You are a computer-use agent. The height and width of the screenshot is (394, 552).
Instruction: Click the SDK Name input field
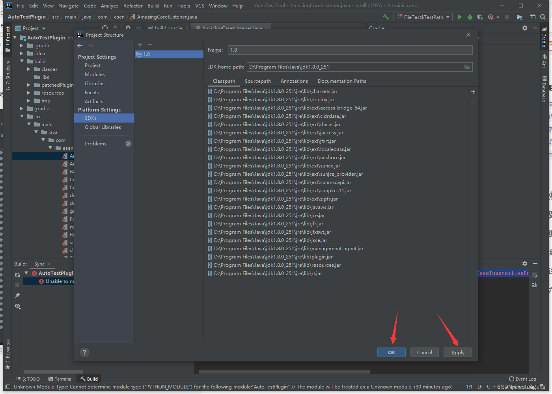point(350,50)
